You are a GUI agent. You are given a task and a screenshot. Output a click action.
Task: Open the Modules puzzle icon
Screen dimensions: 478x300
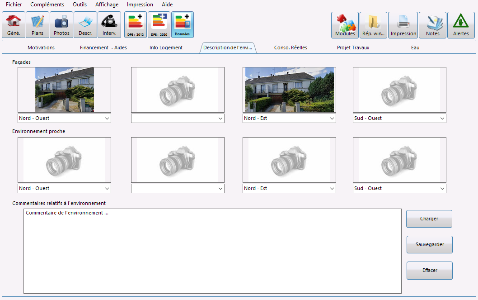tap(345, 25)
